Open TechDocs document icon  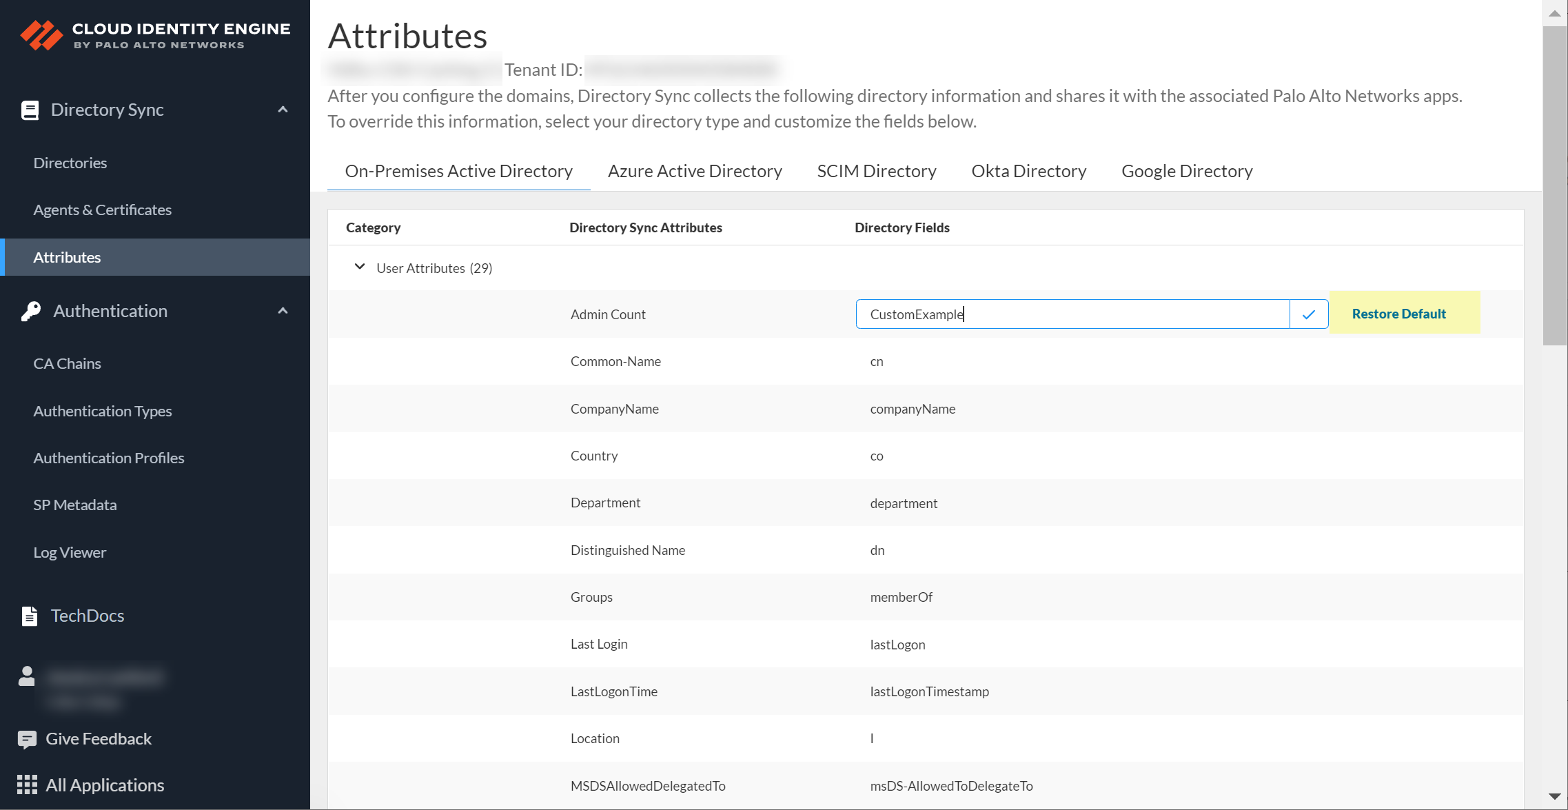click(x=29, y=616)
